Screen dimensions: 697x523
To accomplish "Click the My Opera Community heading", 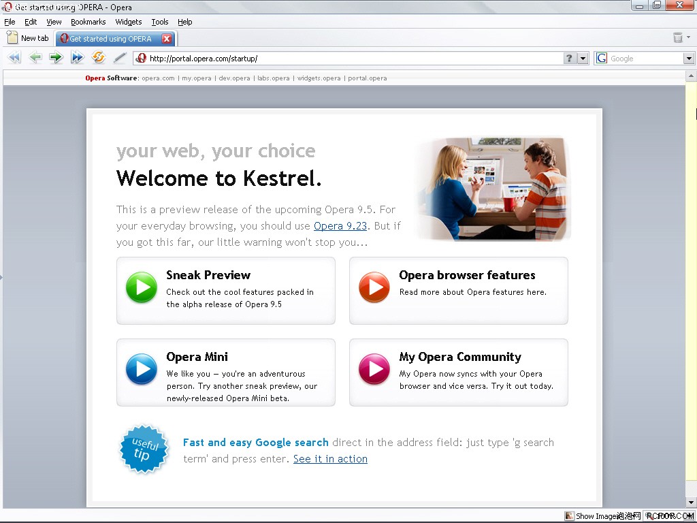I will (x=460, y=357).
